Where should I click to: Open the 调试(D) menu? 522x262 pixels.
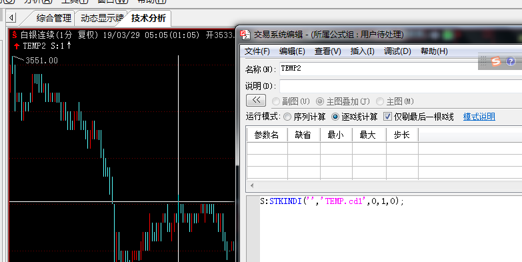point(397,51)
